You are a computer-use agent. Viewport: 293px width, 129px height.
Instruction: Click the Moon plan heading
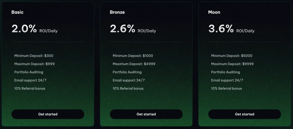coord(214,12)
